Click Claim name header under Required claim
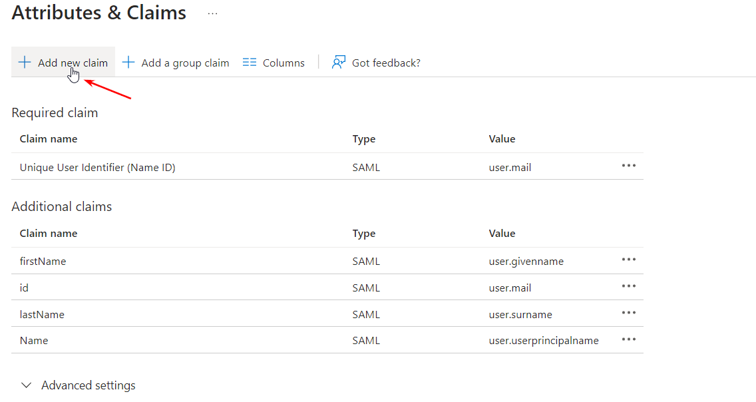This screenshot has height=402, width=756. [x=48, y=139]
